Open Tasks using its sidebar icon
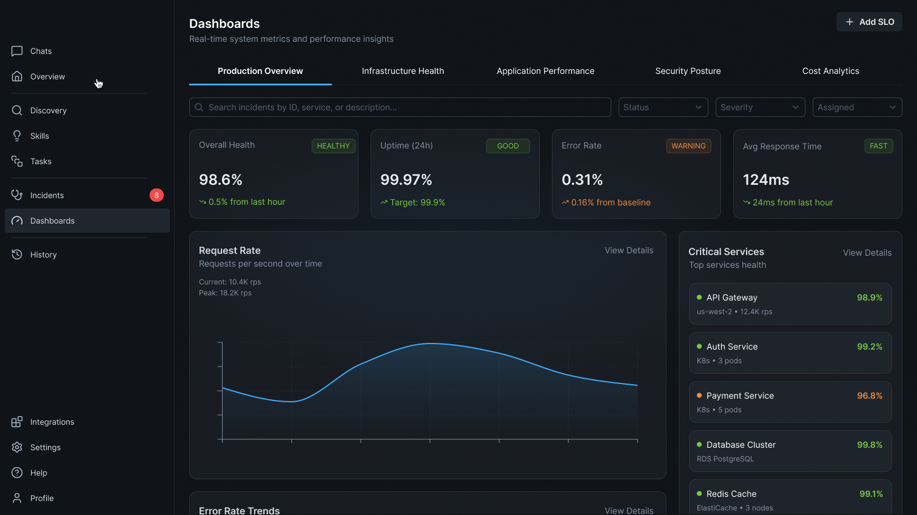The height and width of the screenshot is (515, 917). [x=17, y=161]
